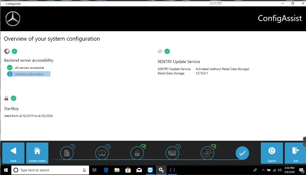Launch Microsoft Edge from the taskbar
This screenshot has width=306, height=175.
(106, 170)
